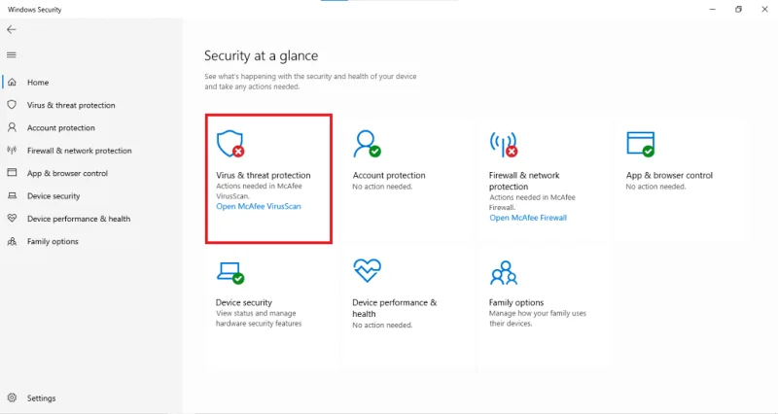
Task: Go to Virus & threat protection in sidebar
Action: pos(71,105)
